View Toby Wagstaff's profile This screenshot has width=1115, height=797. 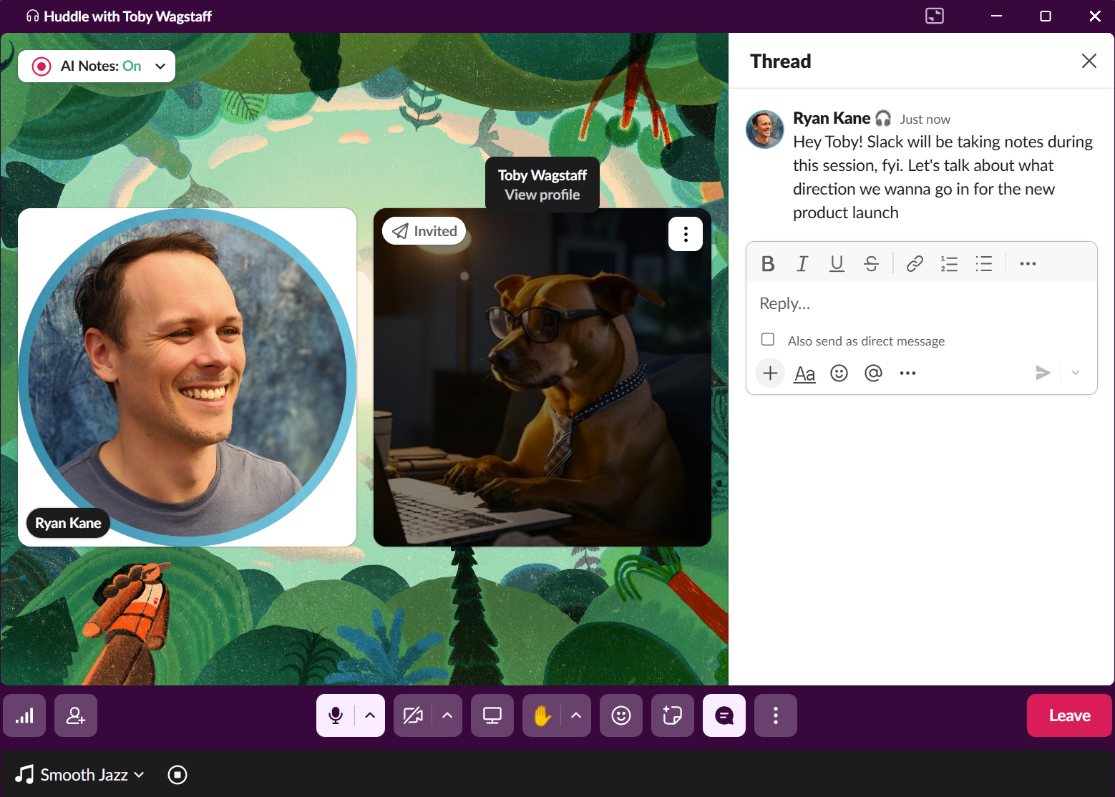tap(542, 195)
